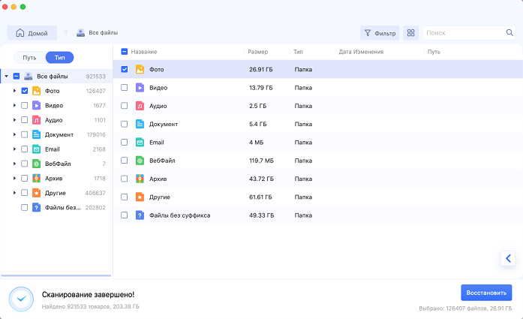This screenshot has height=319, width=523.
Task: Select the Тип tab
Action: (x=59, y=58)
